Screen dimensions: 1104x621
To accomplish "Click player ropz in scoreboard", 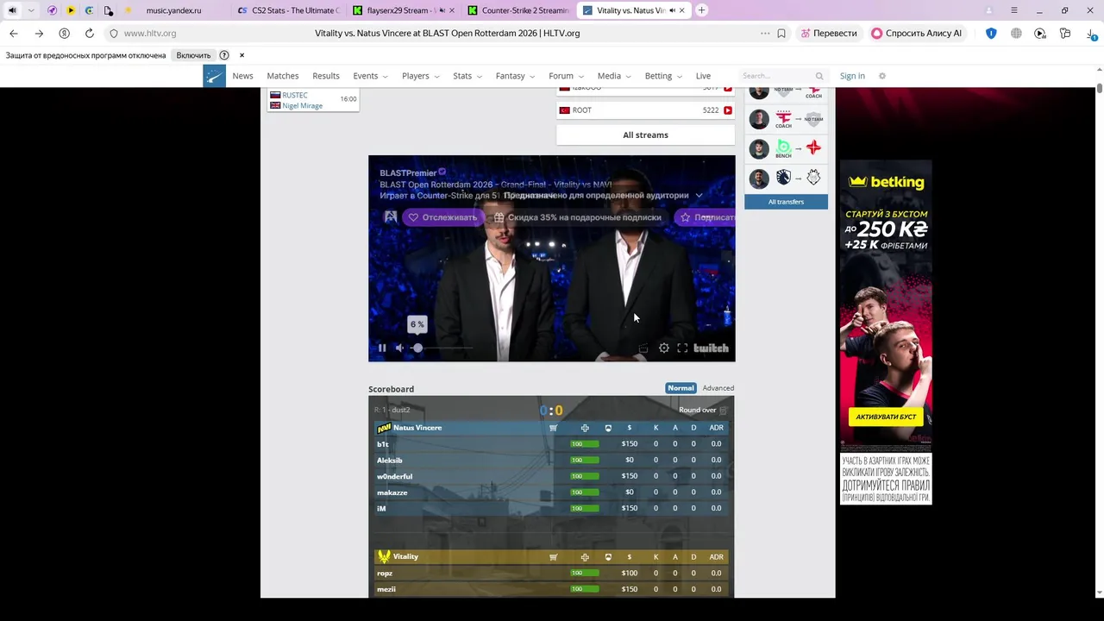I will point(384,574).
